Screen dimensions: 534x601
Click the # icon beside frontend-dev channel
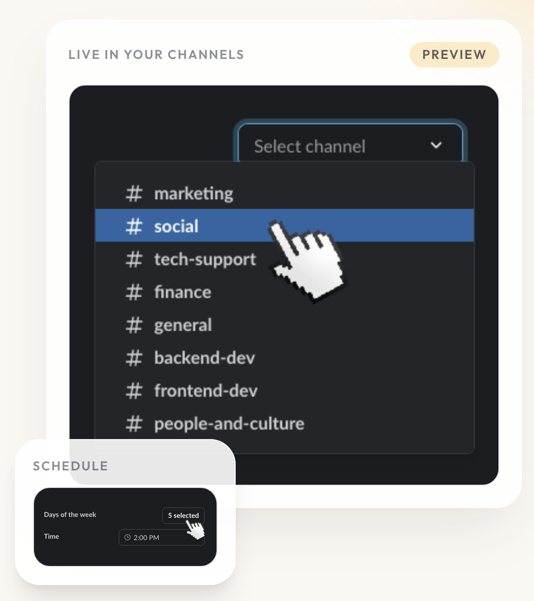tap(133, 391)
